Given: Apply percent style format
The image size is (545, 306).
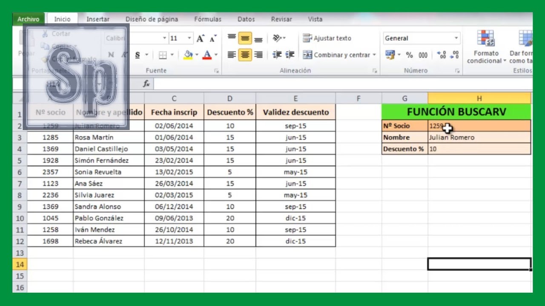Looking at the screenshot, I should pyautogui.click(x=409, y=55).
